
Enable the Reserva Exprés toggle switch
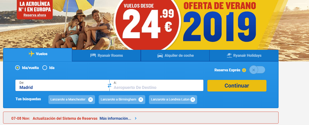tap(257, 70)
